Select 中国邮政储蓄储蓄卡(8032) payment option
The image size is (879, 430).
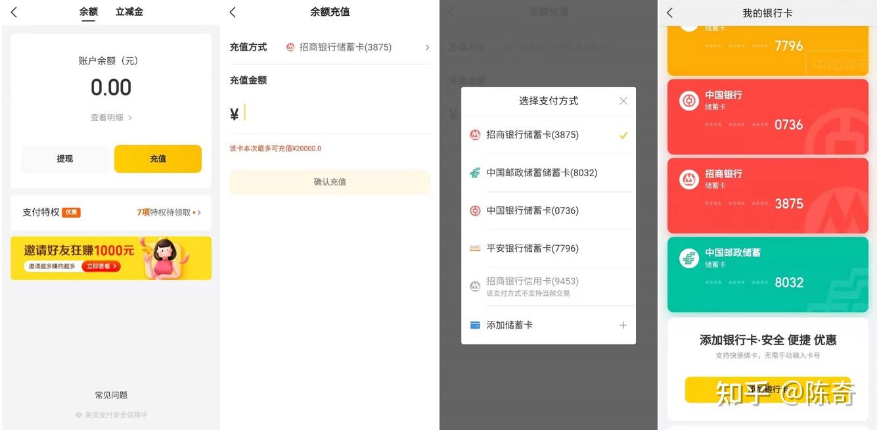click(x=549, y=173)
